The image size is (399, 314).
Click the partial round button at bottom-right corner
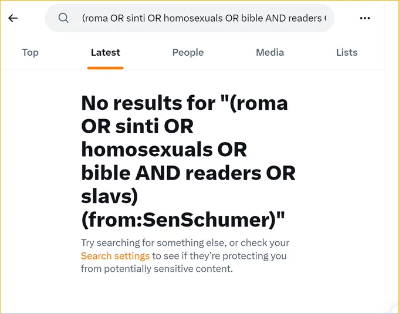[395, 309]
